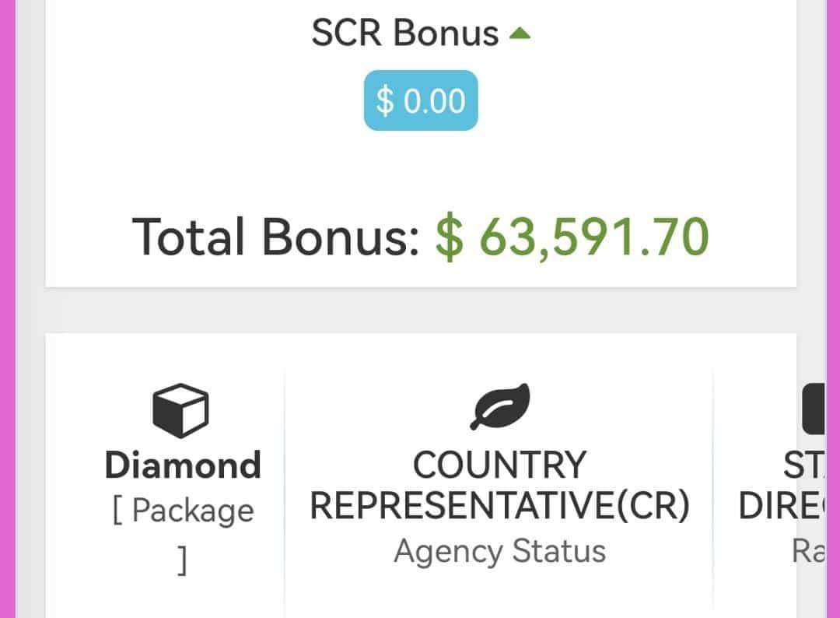Click the SCR Bonus heading text
Image resolution: width=840 pixels, height=618 pixels.
point(404,33)
